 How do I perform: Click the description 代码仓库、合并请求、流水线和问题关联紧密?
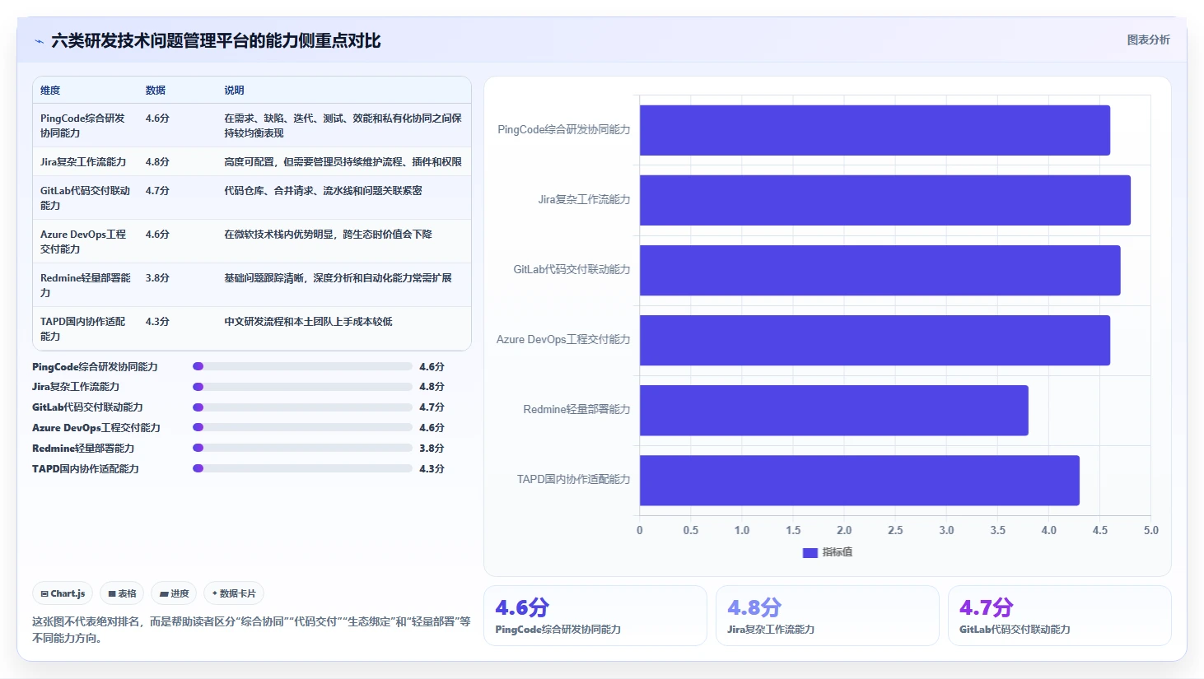(x=323, y=191)
